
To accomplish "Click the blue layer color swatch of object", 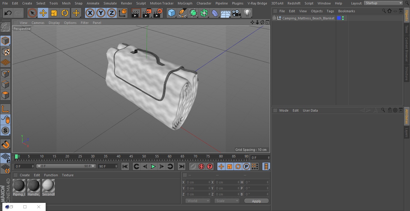I will 339,18.
